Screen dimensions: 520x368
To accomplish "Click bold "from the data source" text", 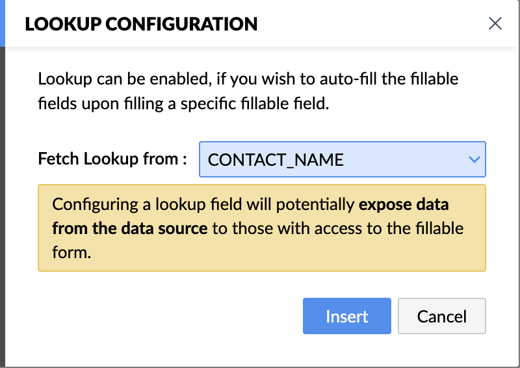I will point(130,228).
